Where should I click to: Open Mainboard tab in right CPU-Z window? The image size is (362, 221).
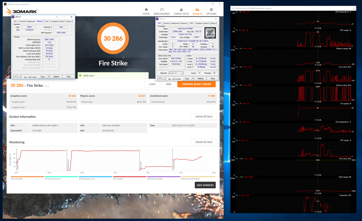[175, 23]
